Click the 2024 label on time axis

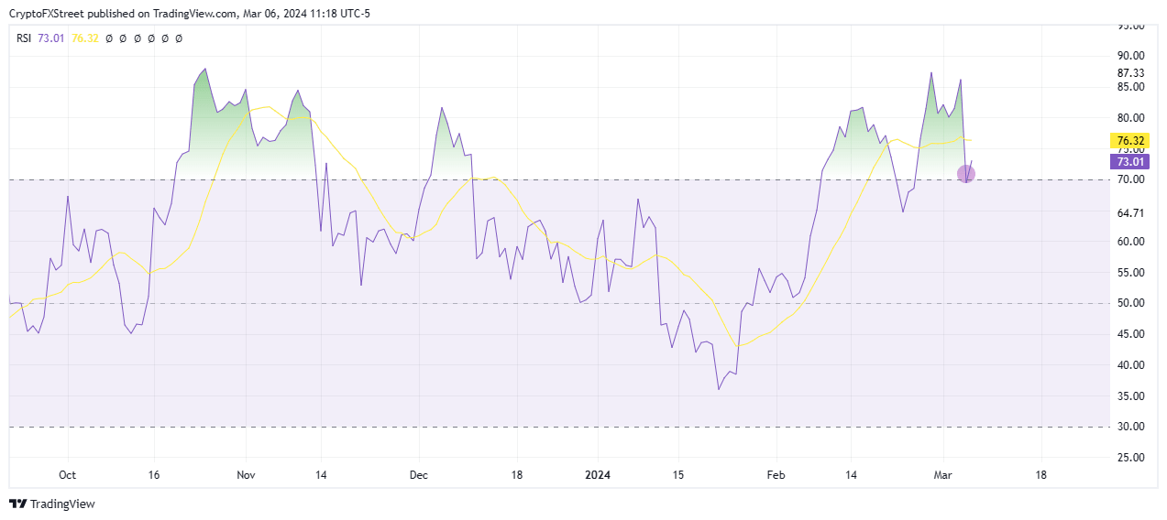pyautogui.click(x=597, y=476)
